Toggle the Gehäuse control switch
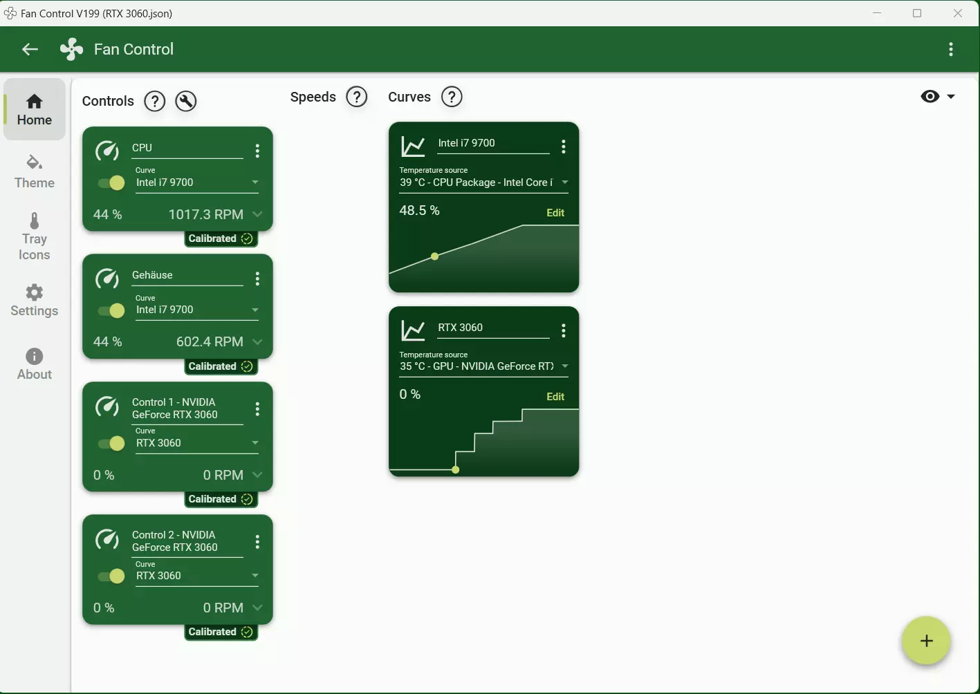 [x=111, y=310]
